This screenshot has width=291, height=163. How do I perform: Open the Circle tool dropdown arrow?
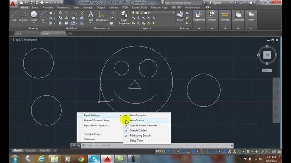pyautogui.click(x=34, y=23)
